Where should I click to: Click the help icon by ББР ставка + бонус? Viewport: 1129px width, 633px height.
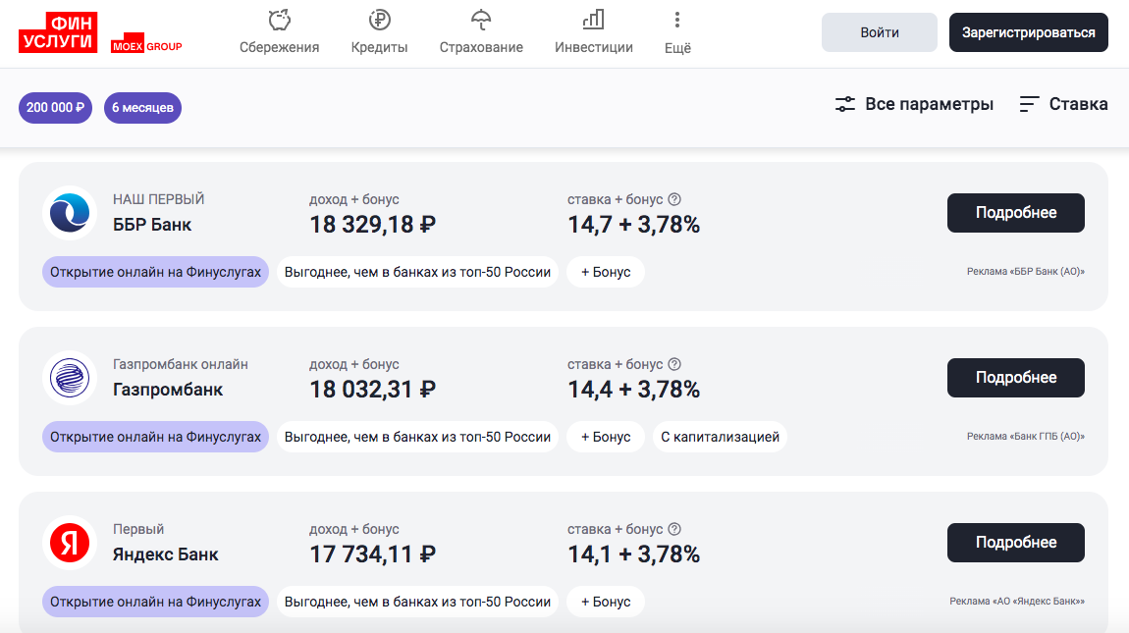[674, 199]
